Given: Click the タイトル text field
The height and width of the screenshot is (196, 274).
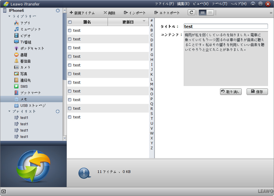Looking at the screenshot, I should 226,26.
